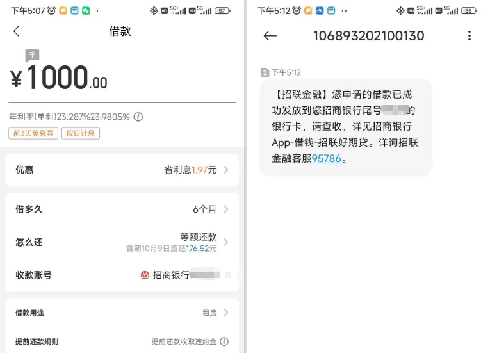Tap annual rate text 23.287%
The height and width of the screenshot is (353, 490).
click(74, 117)
